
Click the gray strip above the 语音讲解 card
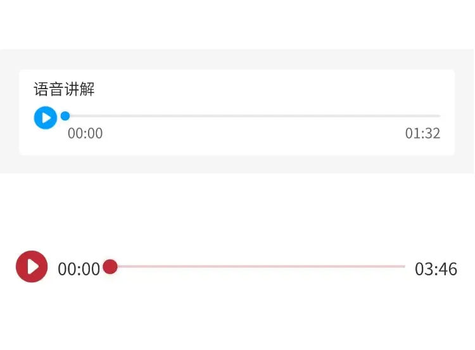(x=237, y=59)
